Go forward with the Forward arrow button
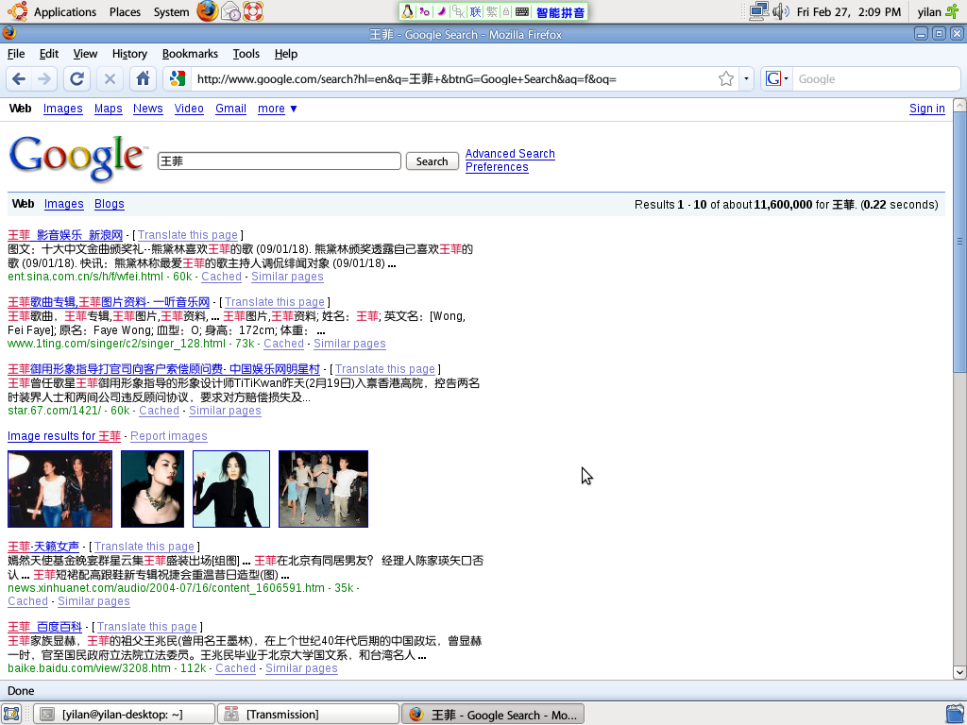 44,79
